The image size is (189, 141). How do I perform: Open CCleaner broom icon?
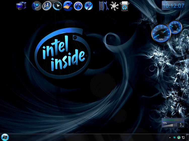(68, 6)
